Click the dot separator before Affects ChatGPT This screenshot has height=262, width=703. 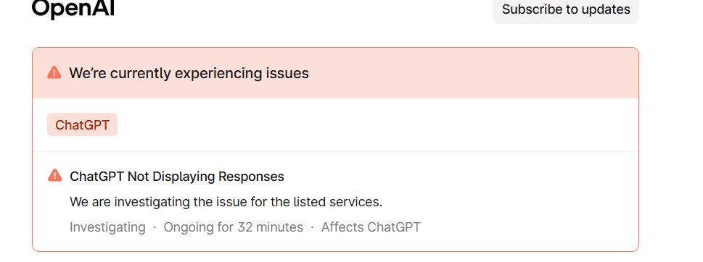[312, 227]
